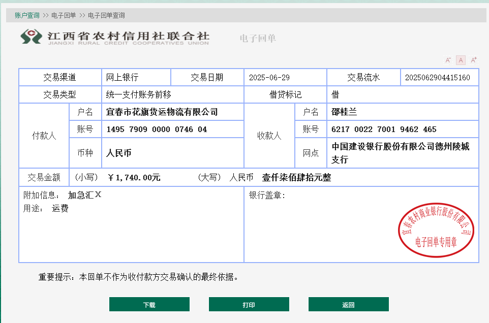Go to the 电子回单 breadcrumb item
Image resolution: width=489 pixels, height=323 pixels.
(64, 15)
